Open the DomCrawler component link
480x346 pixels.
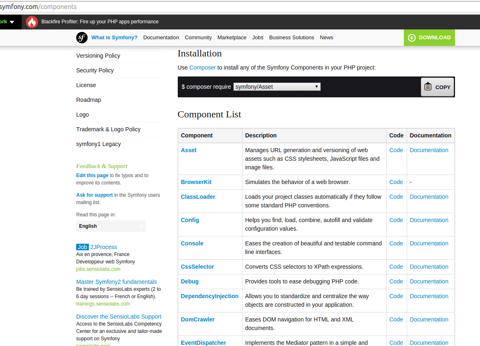(x=197, y=319)
